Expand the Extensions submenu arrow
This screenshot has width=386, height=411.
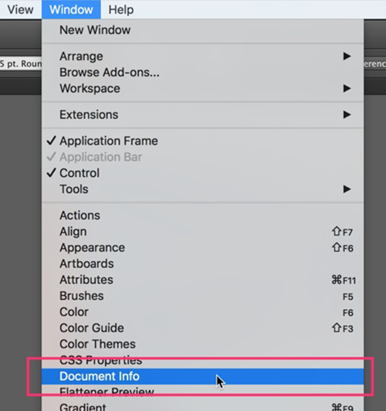tap(347, 114)
